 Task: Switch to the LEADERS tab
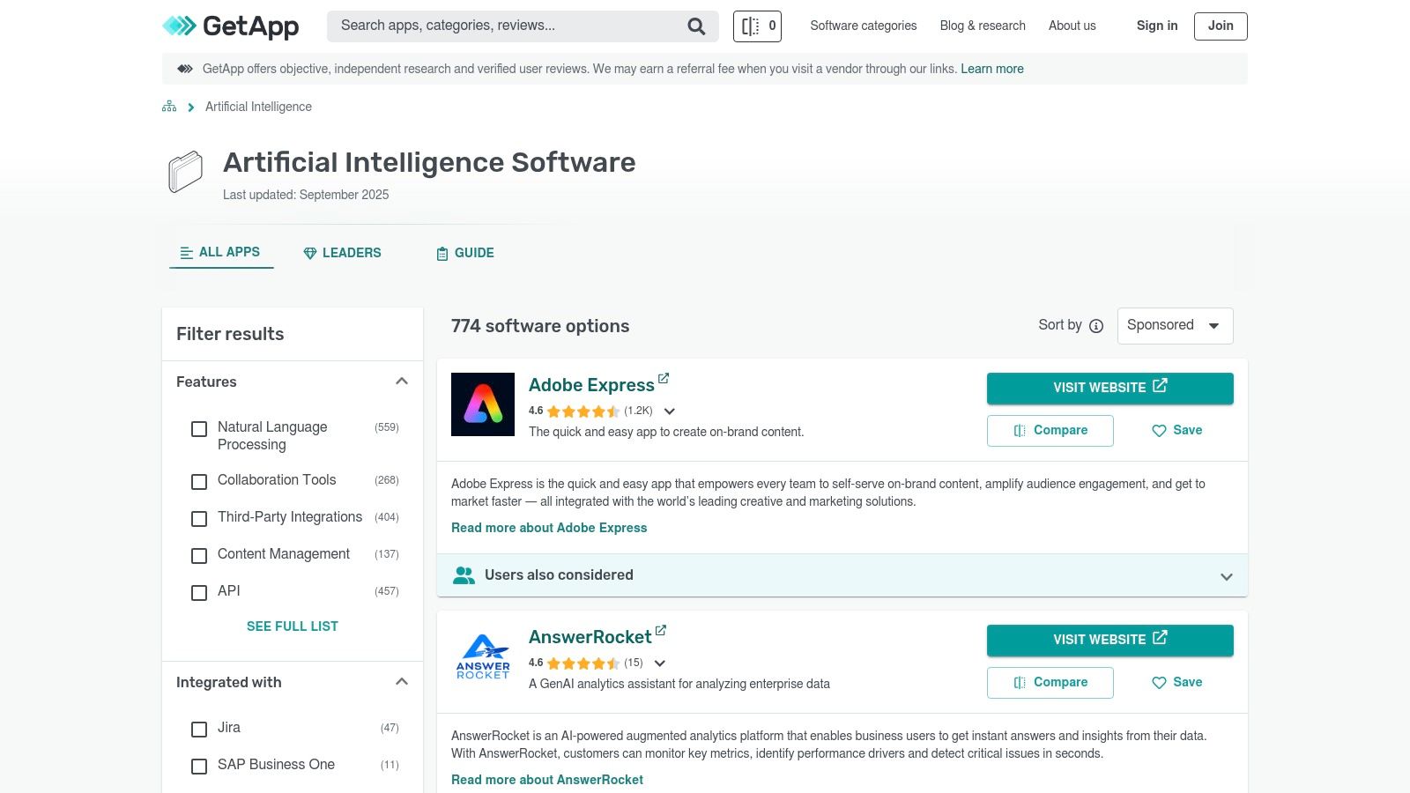342,253
